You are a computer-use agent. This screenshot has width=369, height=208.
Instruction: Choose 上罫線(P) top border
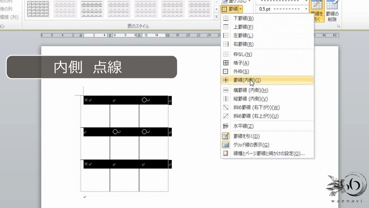(x=267, y=27)
